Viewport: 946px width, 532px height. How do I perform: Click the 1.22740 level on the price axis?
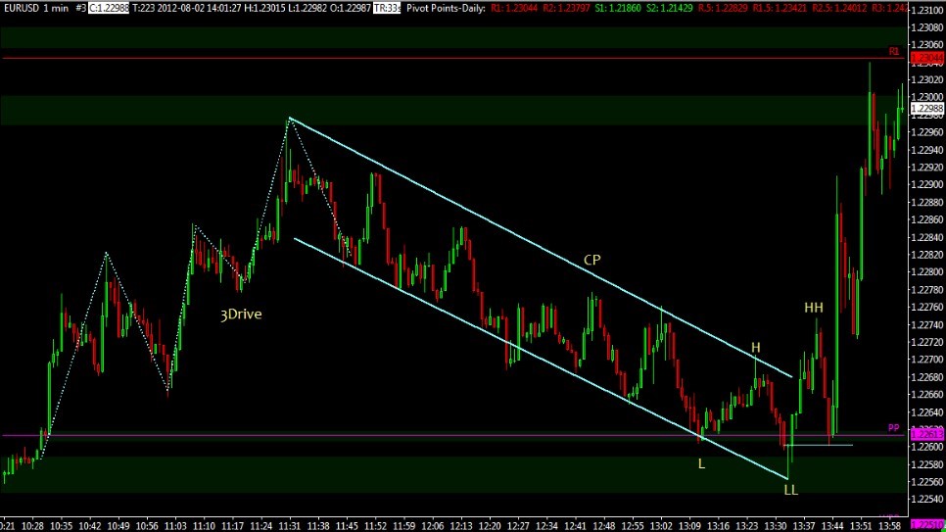(x=927, y=324)
